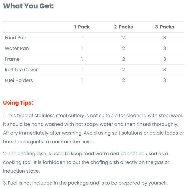
Task: Click the "3 Packs" column header
Action: point(165,27)
